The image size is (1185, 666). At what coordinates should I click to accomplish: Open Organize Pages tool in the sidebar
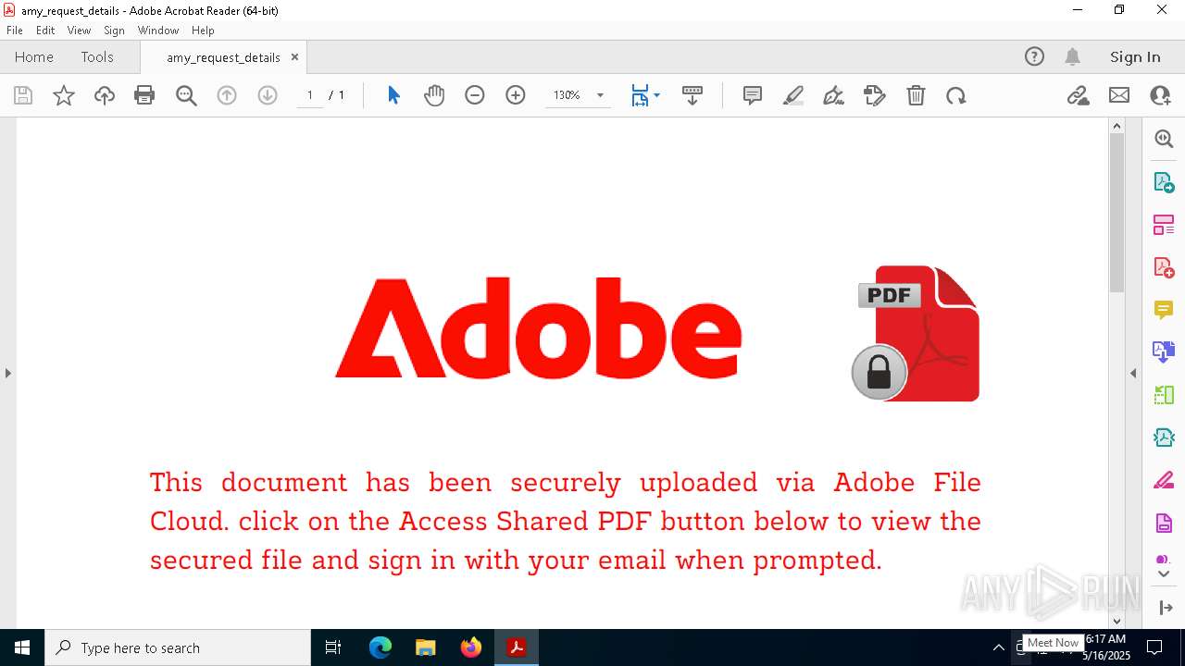pos(1164,224)
